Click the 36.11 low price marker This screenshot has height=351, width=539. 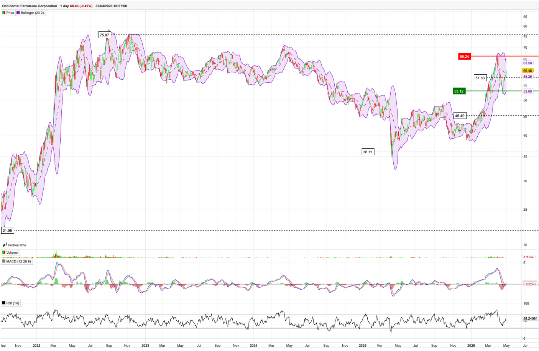(x=368, y=152)
